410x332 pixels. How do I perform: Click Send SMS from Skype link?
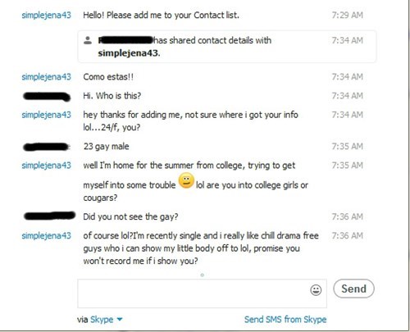click(285, 319)
